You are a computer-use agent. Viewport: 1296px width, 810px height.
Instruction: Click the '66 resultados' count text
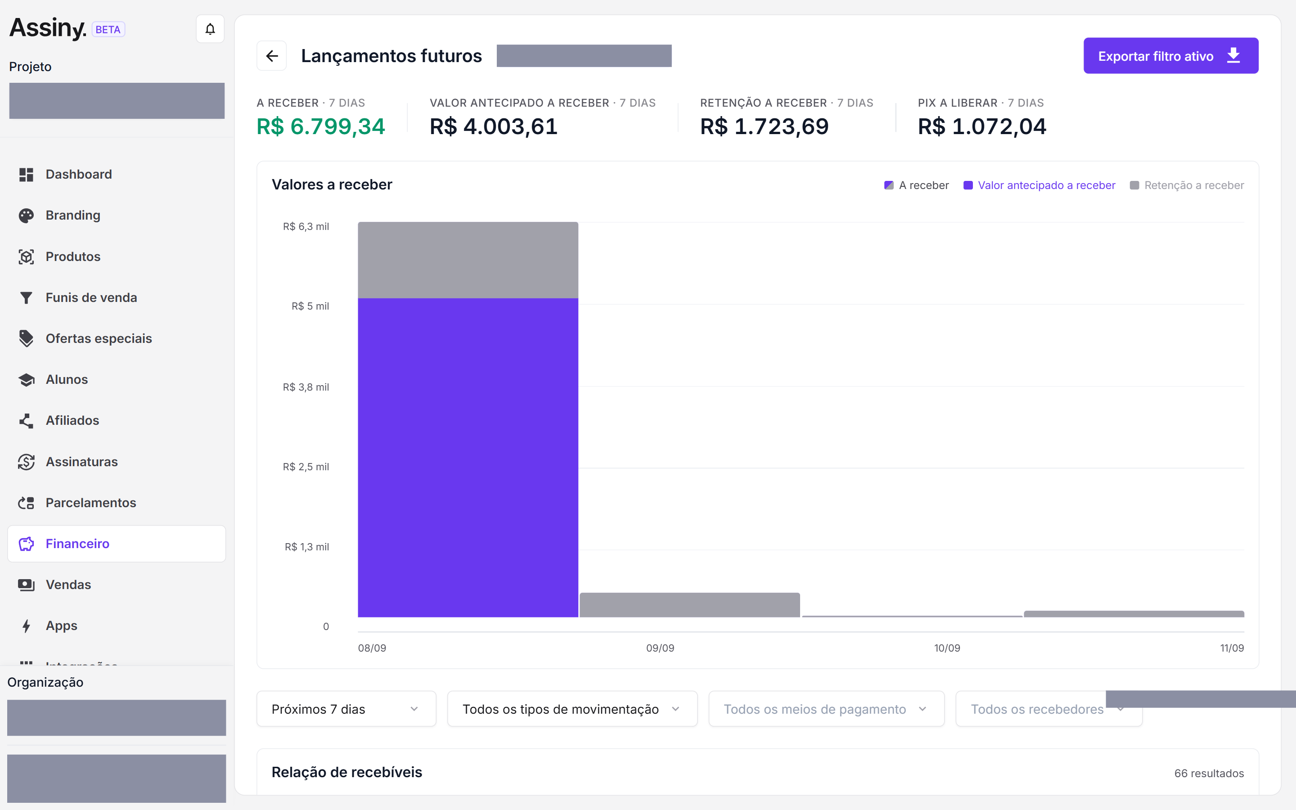click(x=1209, y=773)
